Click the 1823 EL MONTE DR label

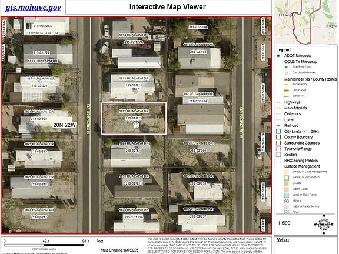click(x=198, y=94)
